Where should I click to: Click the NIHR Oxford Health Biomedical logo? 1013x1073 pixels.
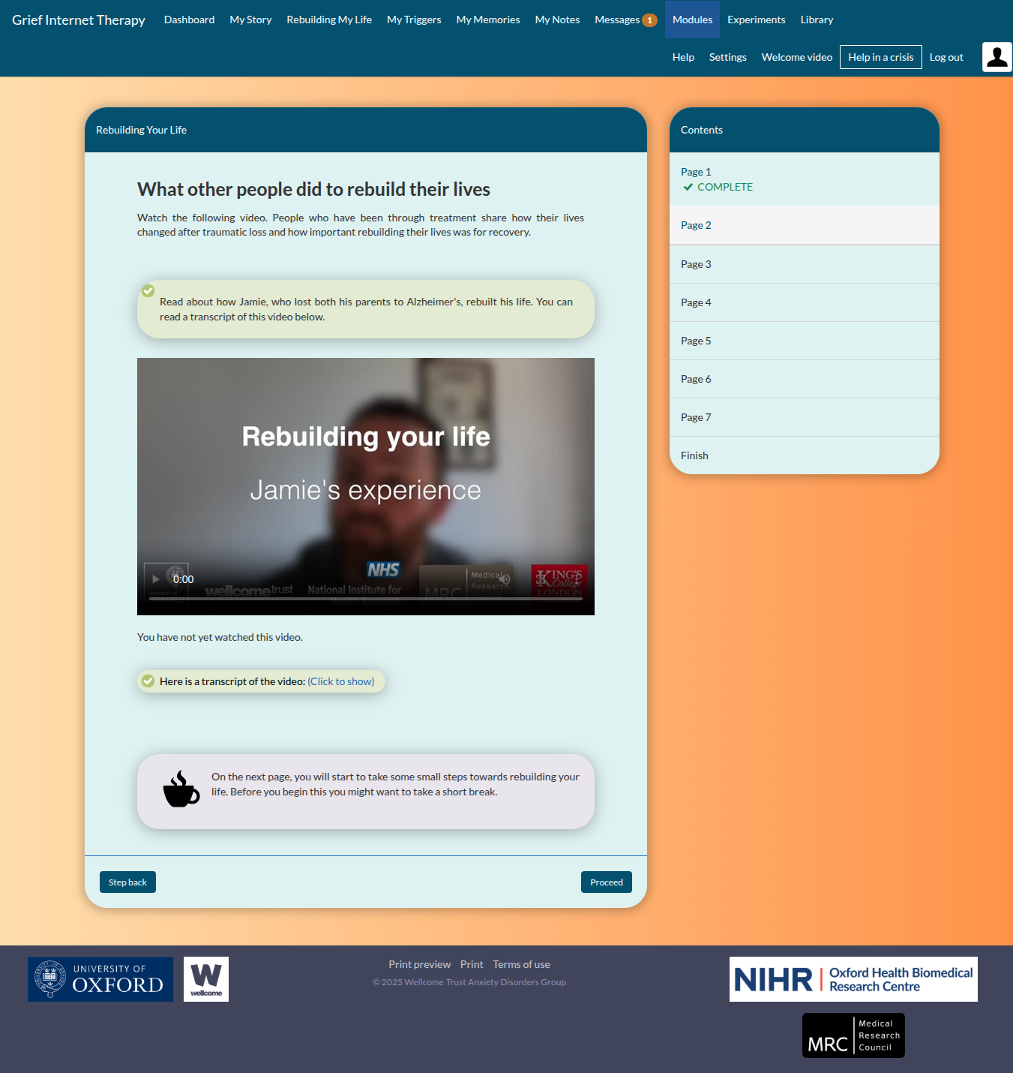pyautogui.click(x=853, y=979)
